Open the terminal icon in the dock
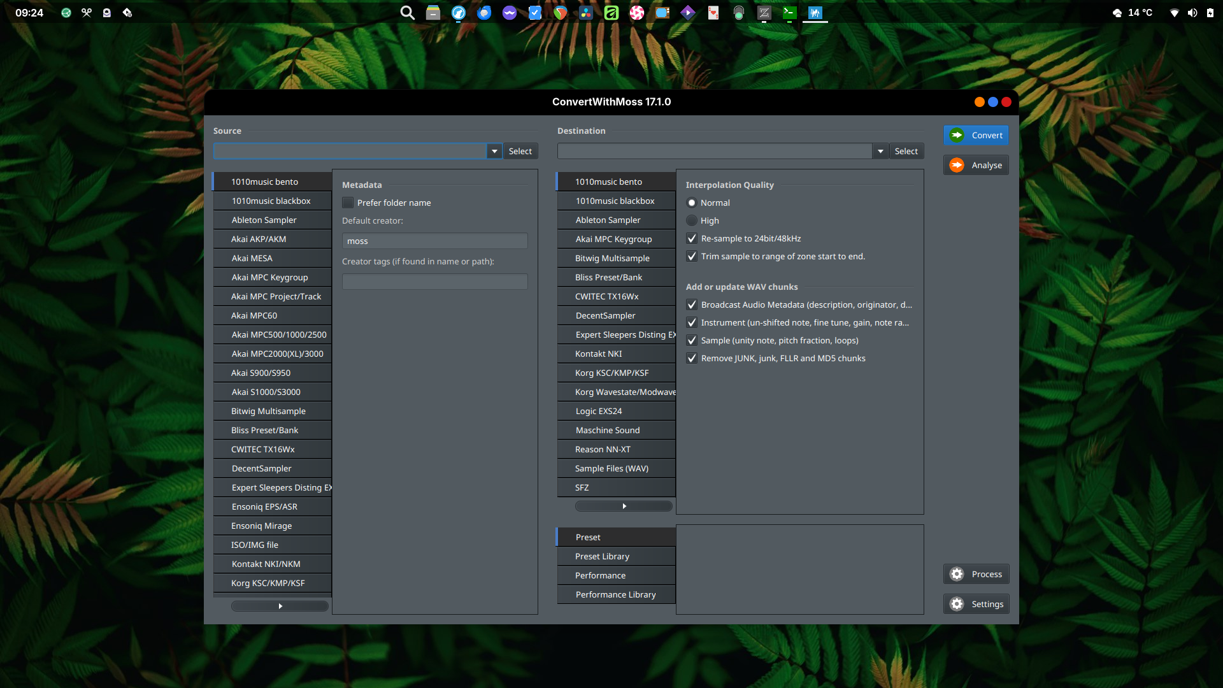The height and width of the screenshot is (688, 1223). [x=790, y=13]
